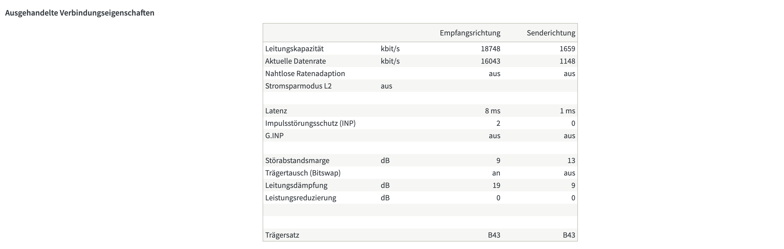Click the Aktuelle Datenrate row label

[x=296, y=61]
